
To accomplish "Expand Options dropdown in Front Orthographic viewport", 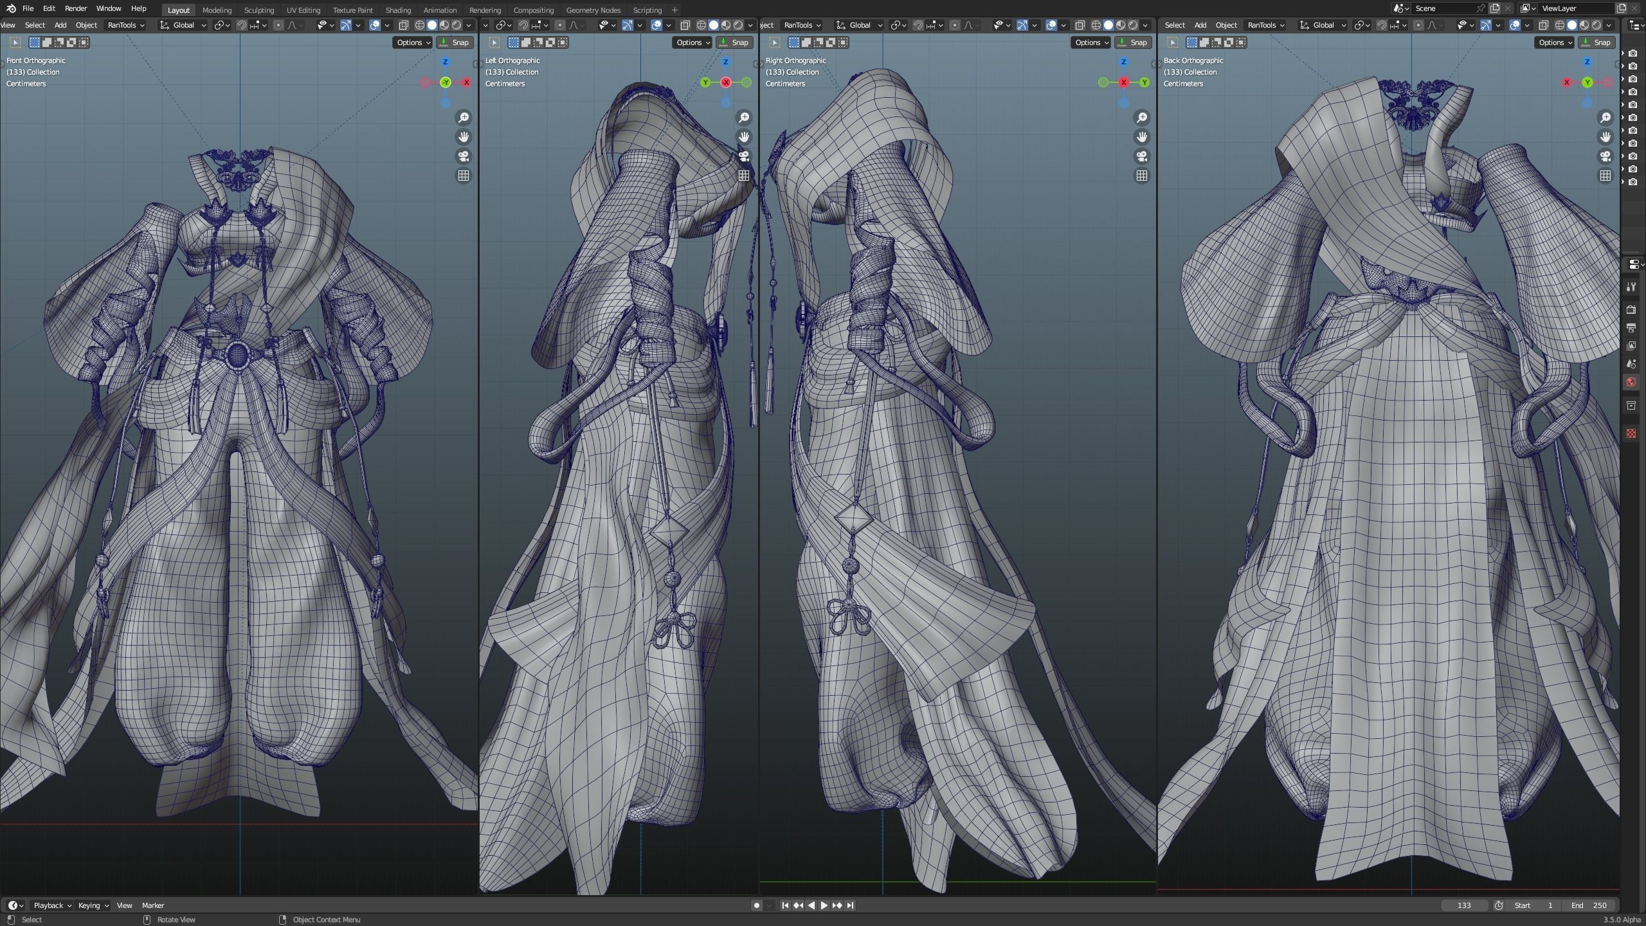I will pyautogui.click(x=413, y=42).
